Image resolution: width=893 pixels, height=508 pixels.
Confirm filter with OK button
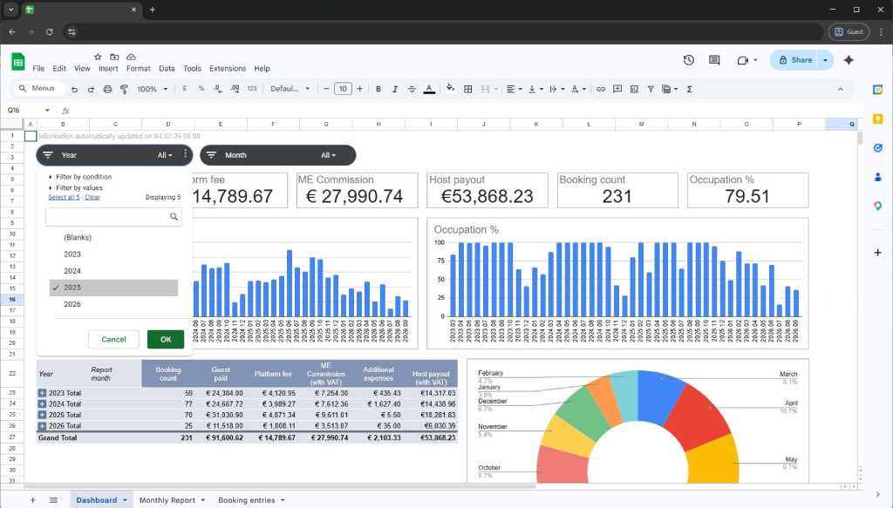point(166,339)
